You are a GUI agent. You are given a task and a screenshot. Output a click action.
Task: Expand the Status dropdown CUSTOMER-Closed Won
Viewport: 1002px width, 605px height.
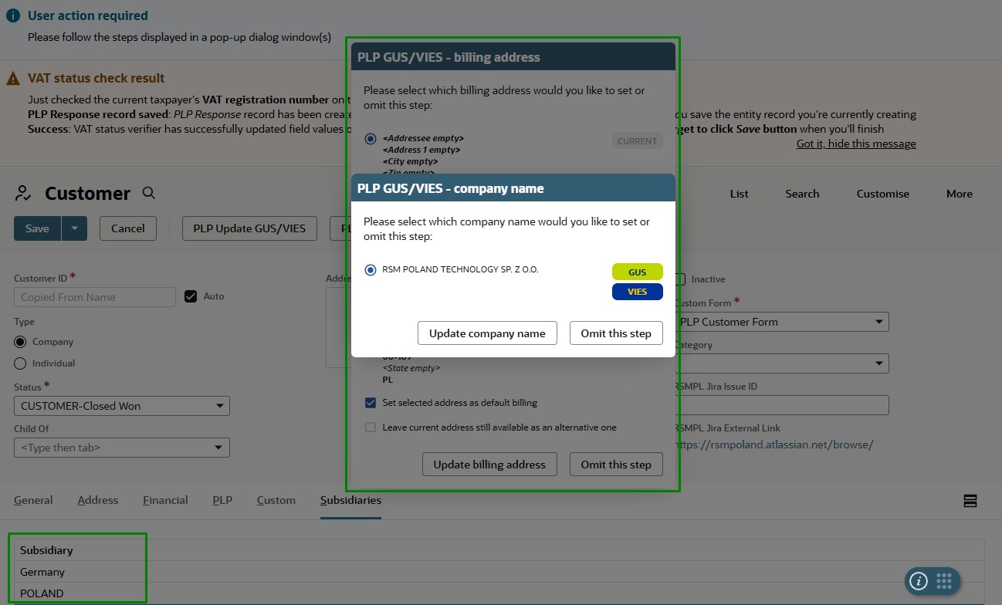tap(122, 406)
